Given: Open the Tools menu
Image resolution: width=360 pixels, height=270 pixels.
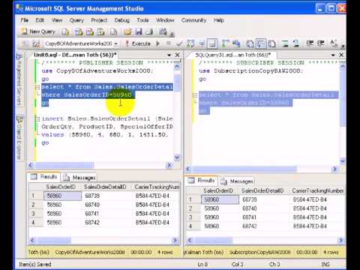Looking at the screenshot, I should pyautogui.click(x=142, y=20).
